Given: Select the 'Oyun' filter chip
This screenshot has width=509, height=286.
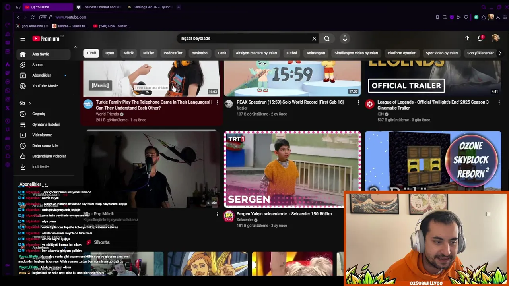Looking at the screenshot, I should coord(110,53).
